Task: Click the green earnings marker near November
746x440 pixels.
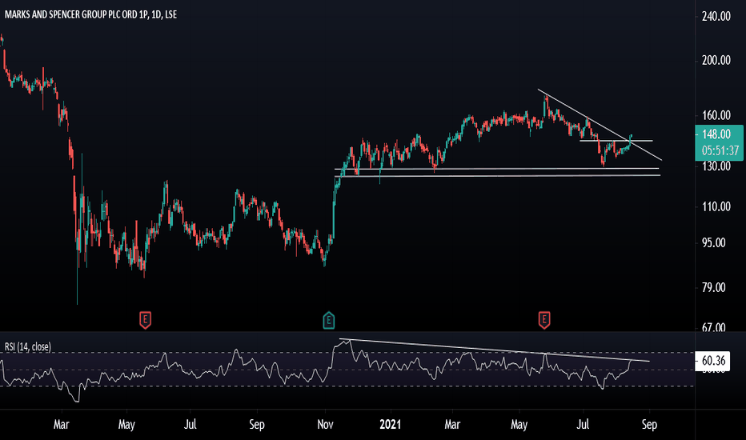Action: (329, 320)
